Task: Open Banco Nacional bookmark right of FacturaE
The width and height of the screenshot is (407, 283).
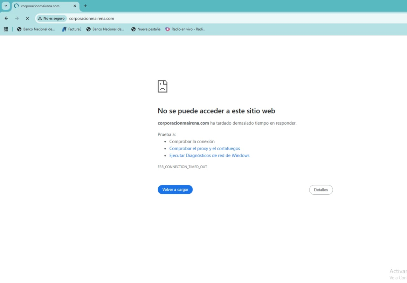Action: [x=105, y=29]
